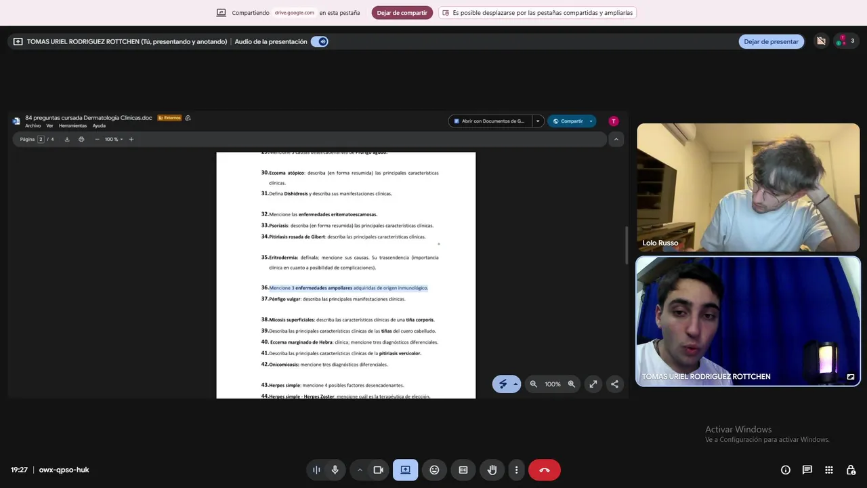
Task: Click the page number field showing 2
Action: click(x=41, y=139)
